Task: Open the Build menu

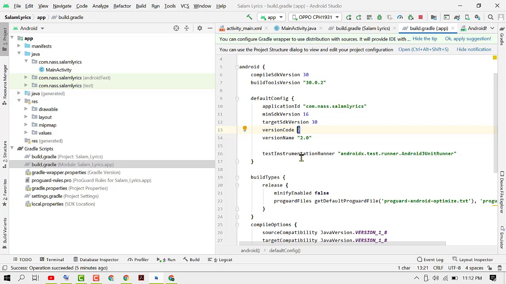Action: pyautogui.click(x=141, y=6)
